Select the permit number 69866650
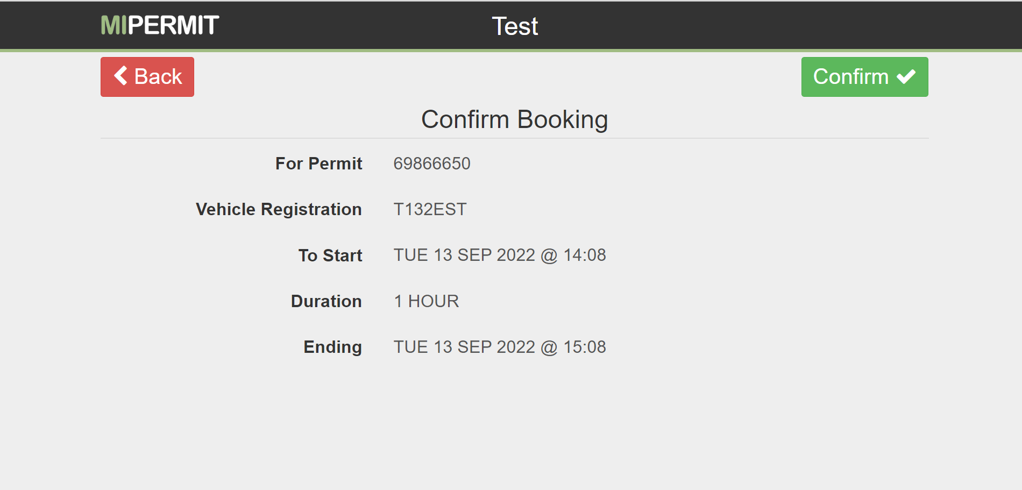The image size is (1022, 490). [432, 164]
